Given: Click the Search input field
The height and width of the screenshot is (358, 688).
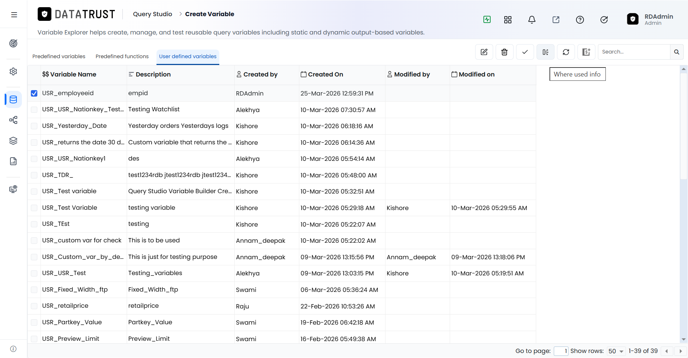Looking at the screenshot, I should (634, 52).
